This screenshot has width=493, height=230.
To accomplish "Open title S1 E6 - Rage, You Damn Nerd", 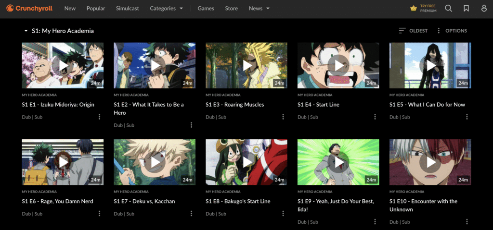I will click(x=58, y=201).
